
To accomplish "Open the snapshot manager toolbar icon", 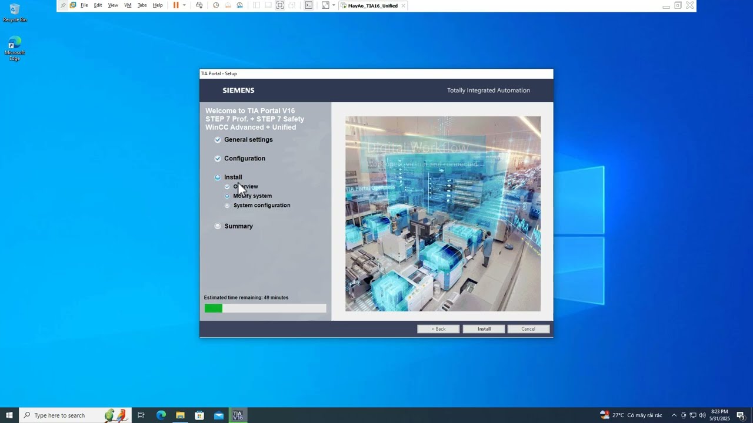I will coord(239,5).
